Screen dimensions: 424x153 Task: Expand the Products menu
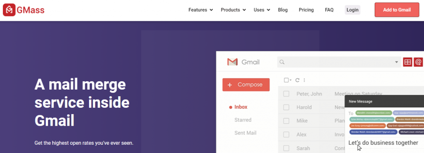(x=233, y=10)
